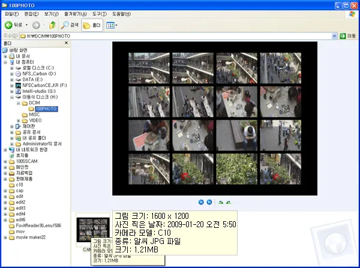Toggle the Folders (폴더) pane button
The width and height of the screenshot is (360, 268).
(92, 25)
